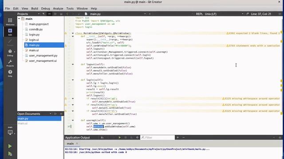Open the Unix (LF) line ending dropdown

243,14
